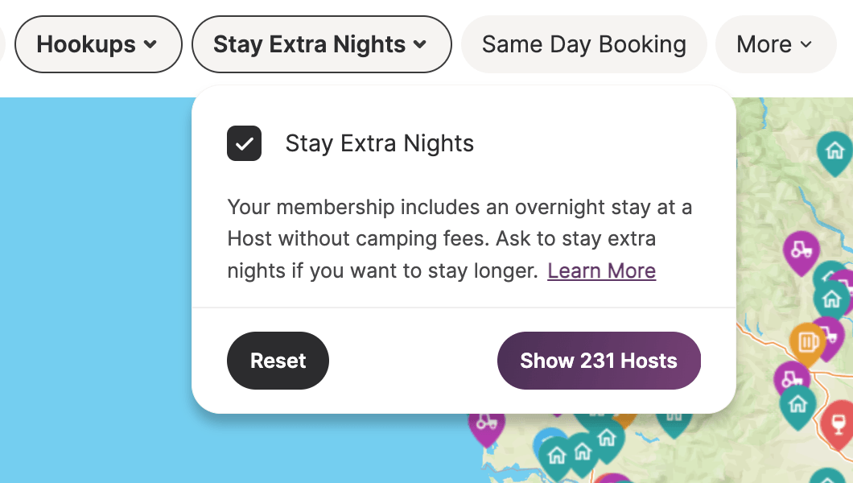Select the magenta tractor pin above all others
The width and height of the screenshot is (853, 483).
(x=801, y=250)
